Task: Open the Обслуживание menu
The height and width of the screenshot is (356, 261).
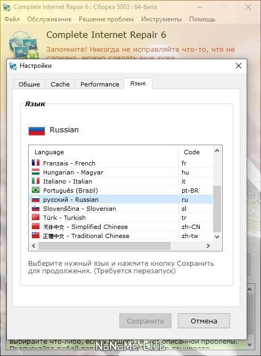Action: pos(50,19)
